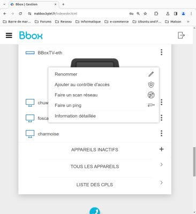Open three-dot menu for fosca device
196x214 pixels.
click(x=161, y=118)
